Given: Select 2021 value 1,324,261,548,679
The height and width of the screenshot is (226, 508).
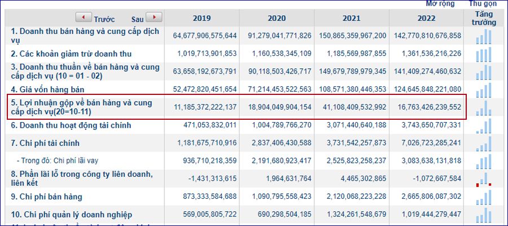Looking at the screenshot, I should pos(357,214).
